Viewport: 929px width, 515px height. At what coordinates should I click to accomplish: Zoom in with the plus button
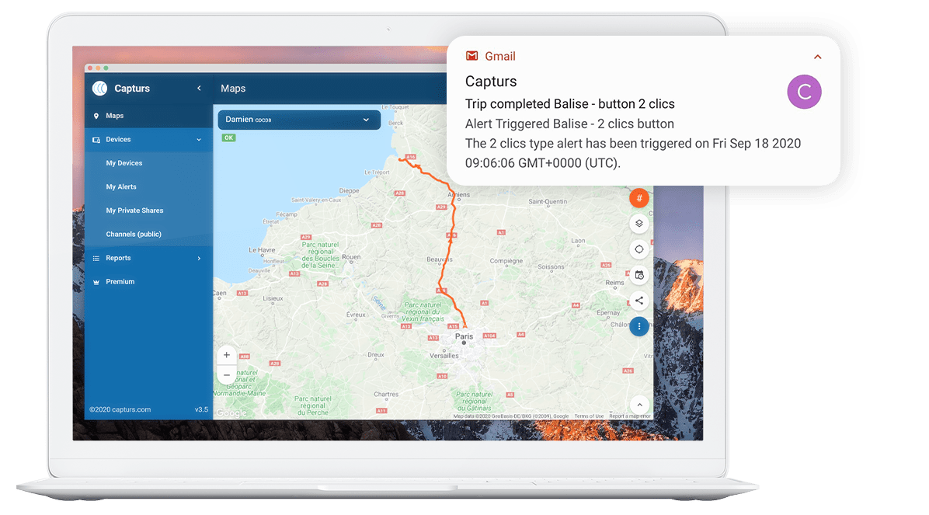coord(226,355)
